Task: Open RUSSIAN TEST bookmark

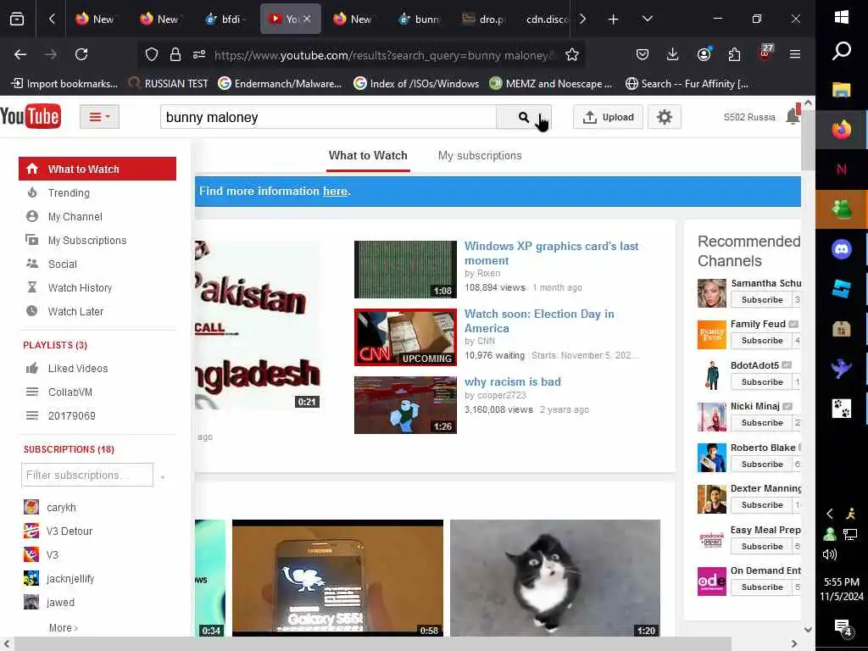Action: tap(169, 84)
